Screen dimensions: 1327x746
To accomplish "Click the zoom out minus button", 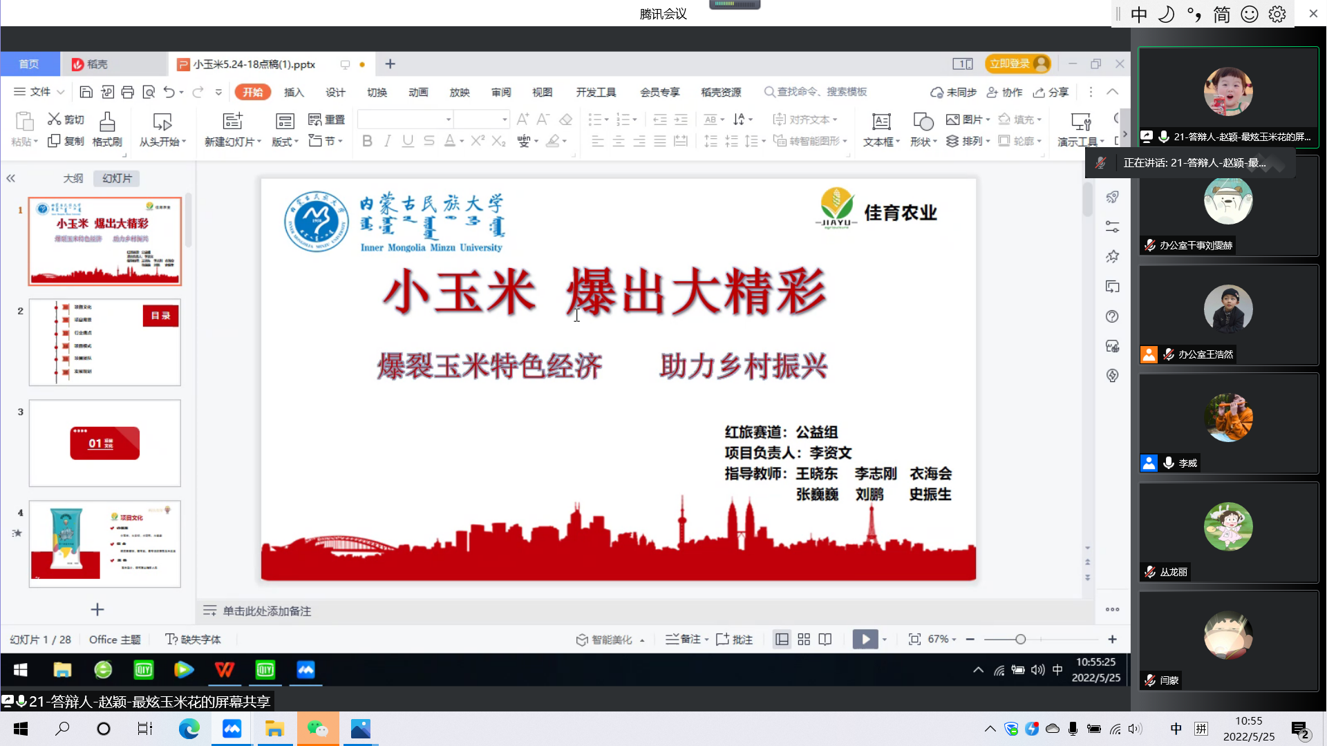I will click(970, 640).
